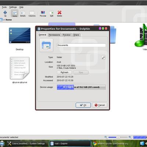Viewport: 147px width, 147px height.
Task: Click the Refresh size button
Action: 64,72
